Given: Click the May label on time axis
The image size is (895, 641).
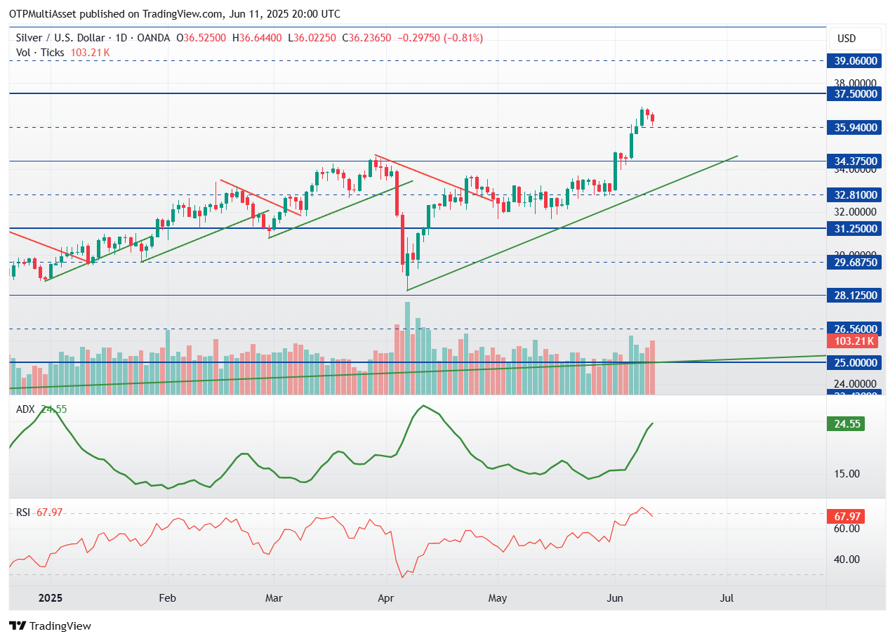Looking at the screenshot, I should pos(498,599).
